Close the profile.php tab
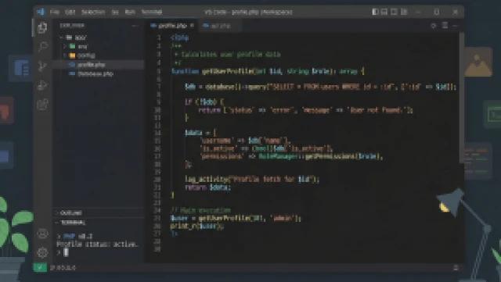Screen dimensions: 501x282 point(192,26)
